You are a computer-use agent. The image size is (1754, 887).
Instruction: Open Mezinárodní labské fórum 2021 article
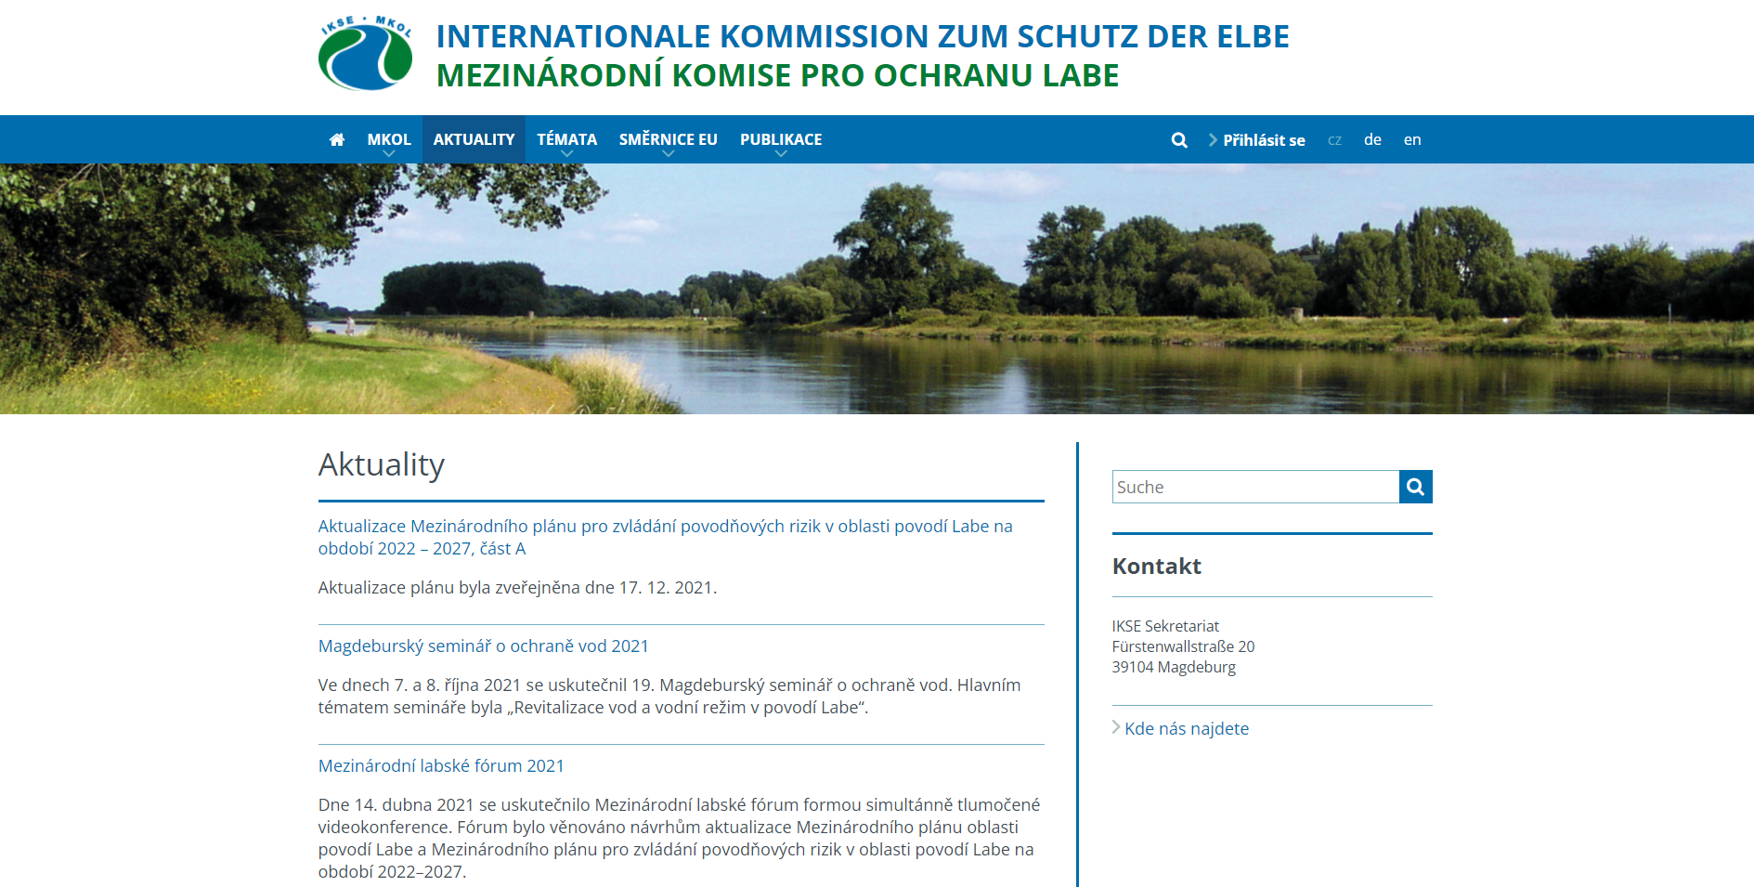(441, 765)
